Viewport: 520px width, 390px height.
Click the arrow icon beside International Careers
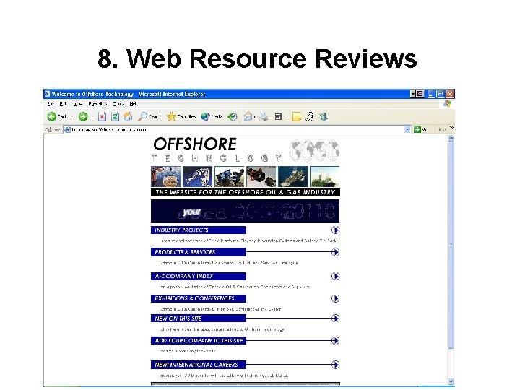tap(335, 365)
